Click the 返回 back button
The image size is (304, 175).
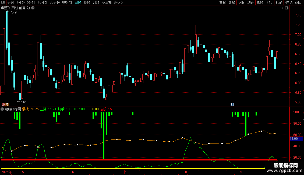click(x=298, y=2)
